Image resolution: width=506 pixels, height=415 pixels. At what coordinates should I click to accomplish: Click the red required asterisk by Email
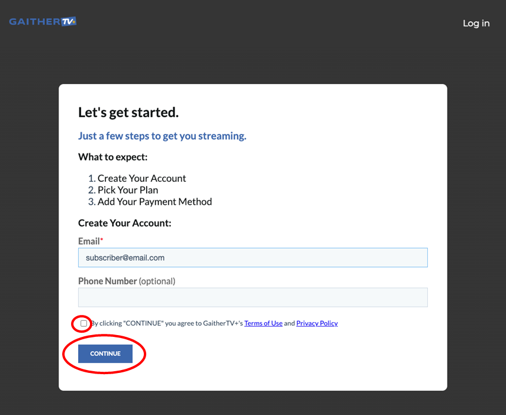[x=102, y=239]
